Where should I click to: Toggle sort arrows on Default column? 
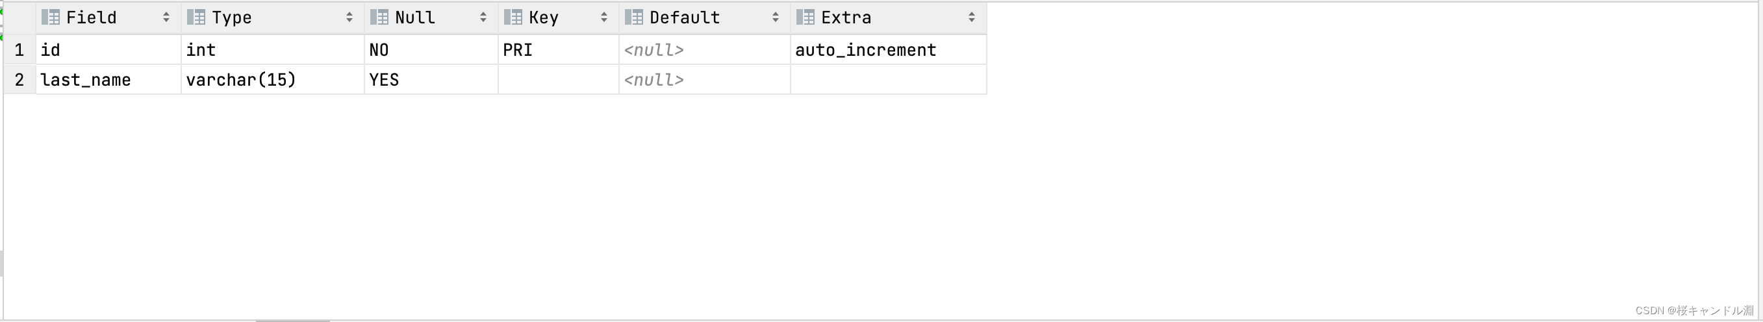(x=776, y=17)
